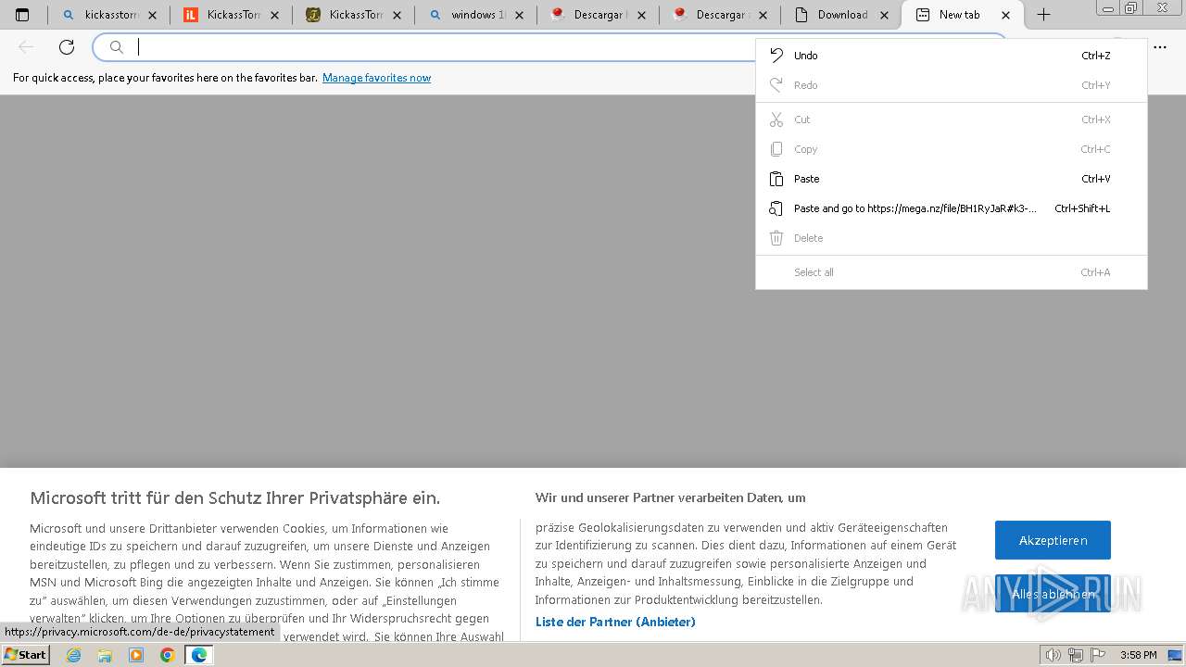This screenshot has width=1186, height=667.
Task: Click the Akzeptieren button
Action: pos(1053,540)
